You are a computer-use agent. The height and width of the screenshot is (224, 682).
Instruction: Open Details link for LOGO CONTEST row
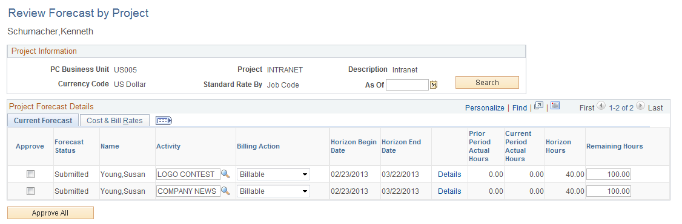click(x=449, y=174)
